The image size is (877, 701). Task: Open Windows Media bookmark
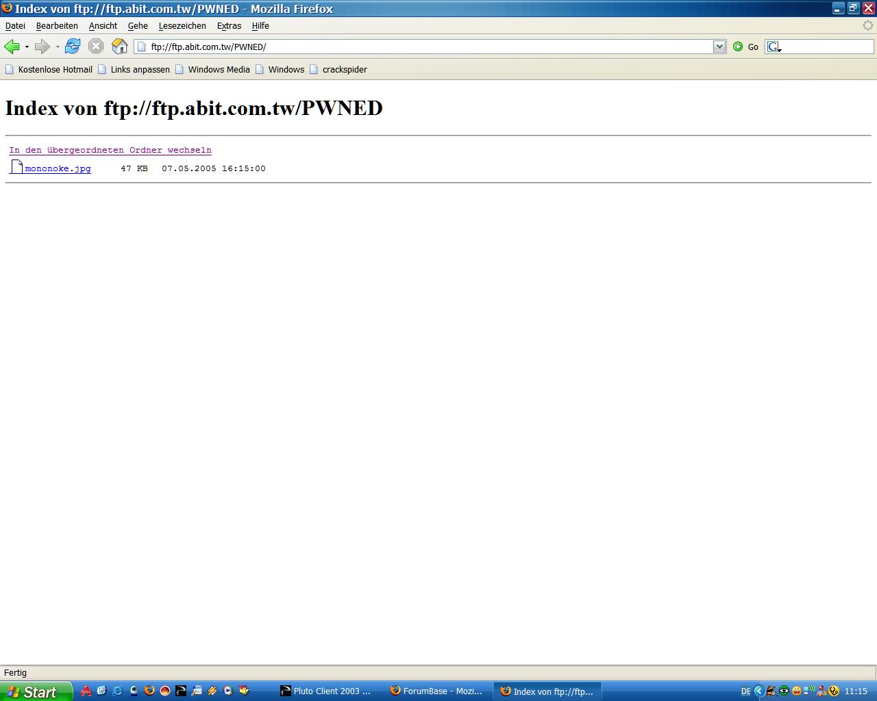pos(212,69)
